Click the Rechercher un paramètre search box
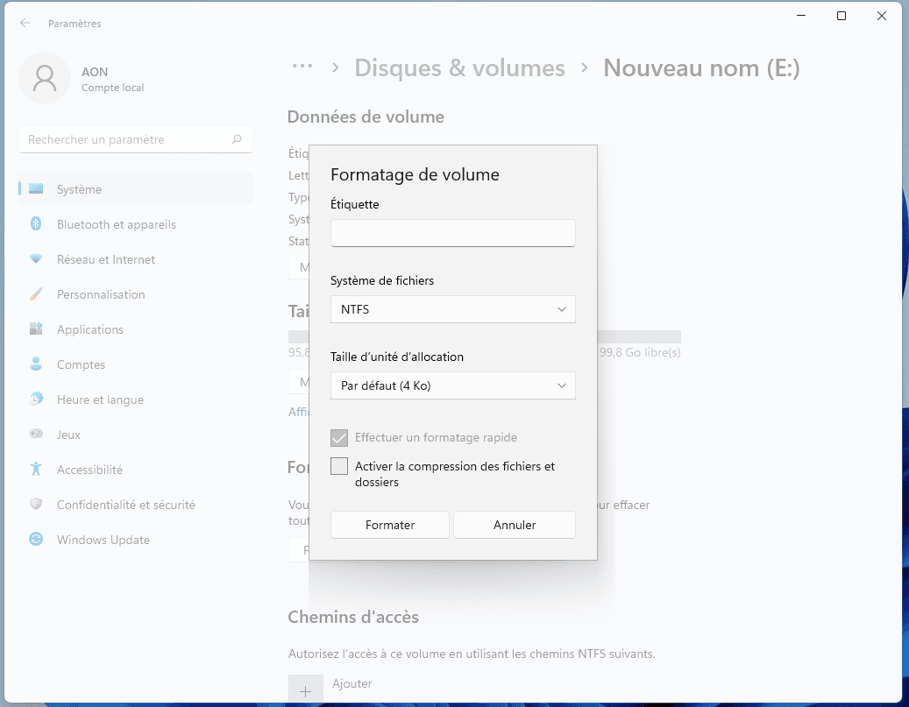Screen dimensions: 909x707 (x=127, y=139)
